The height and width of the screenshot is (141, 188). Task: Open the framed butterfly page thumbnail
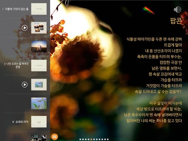pyautogui.click(x=39, y=85)
